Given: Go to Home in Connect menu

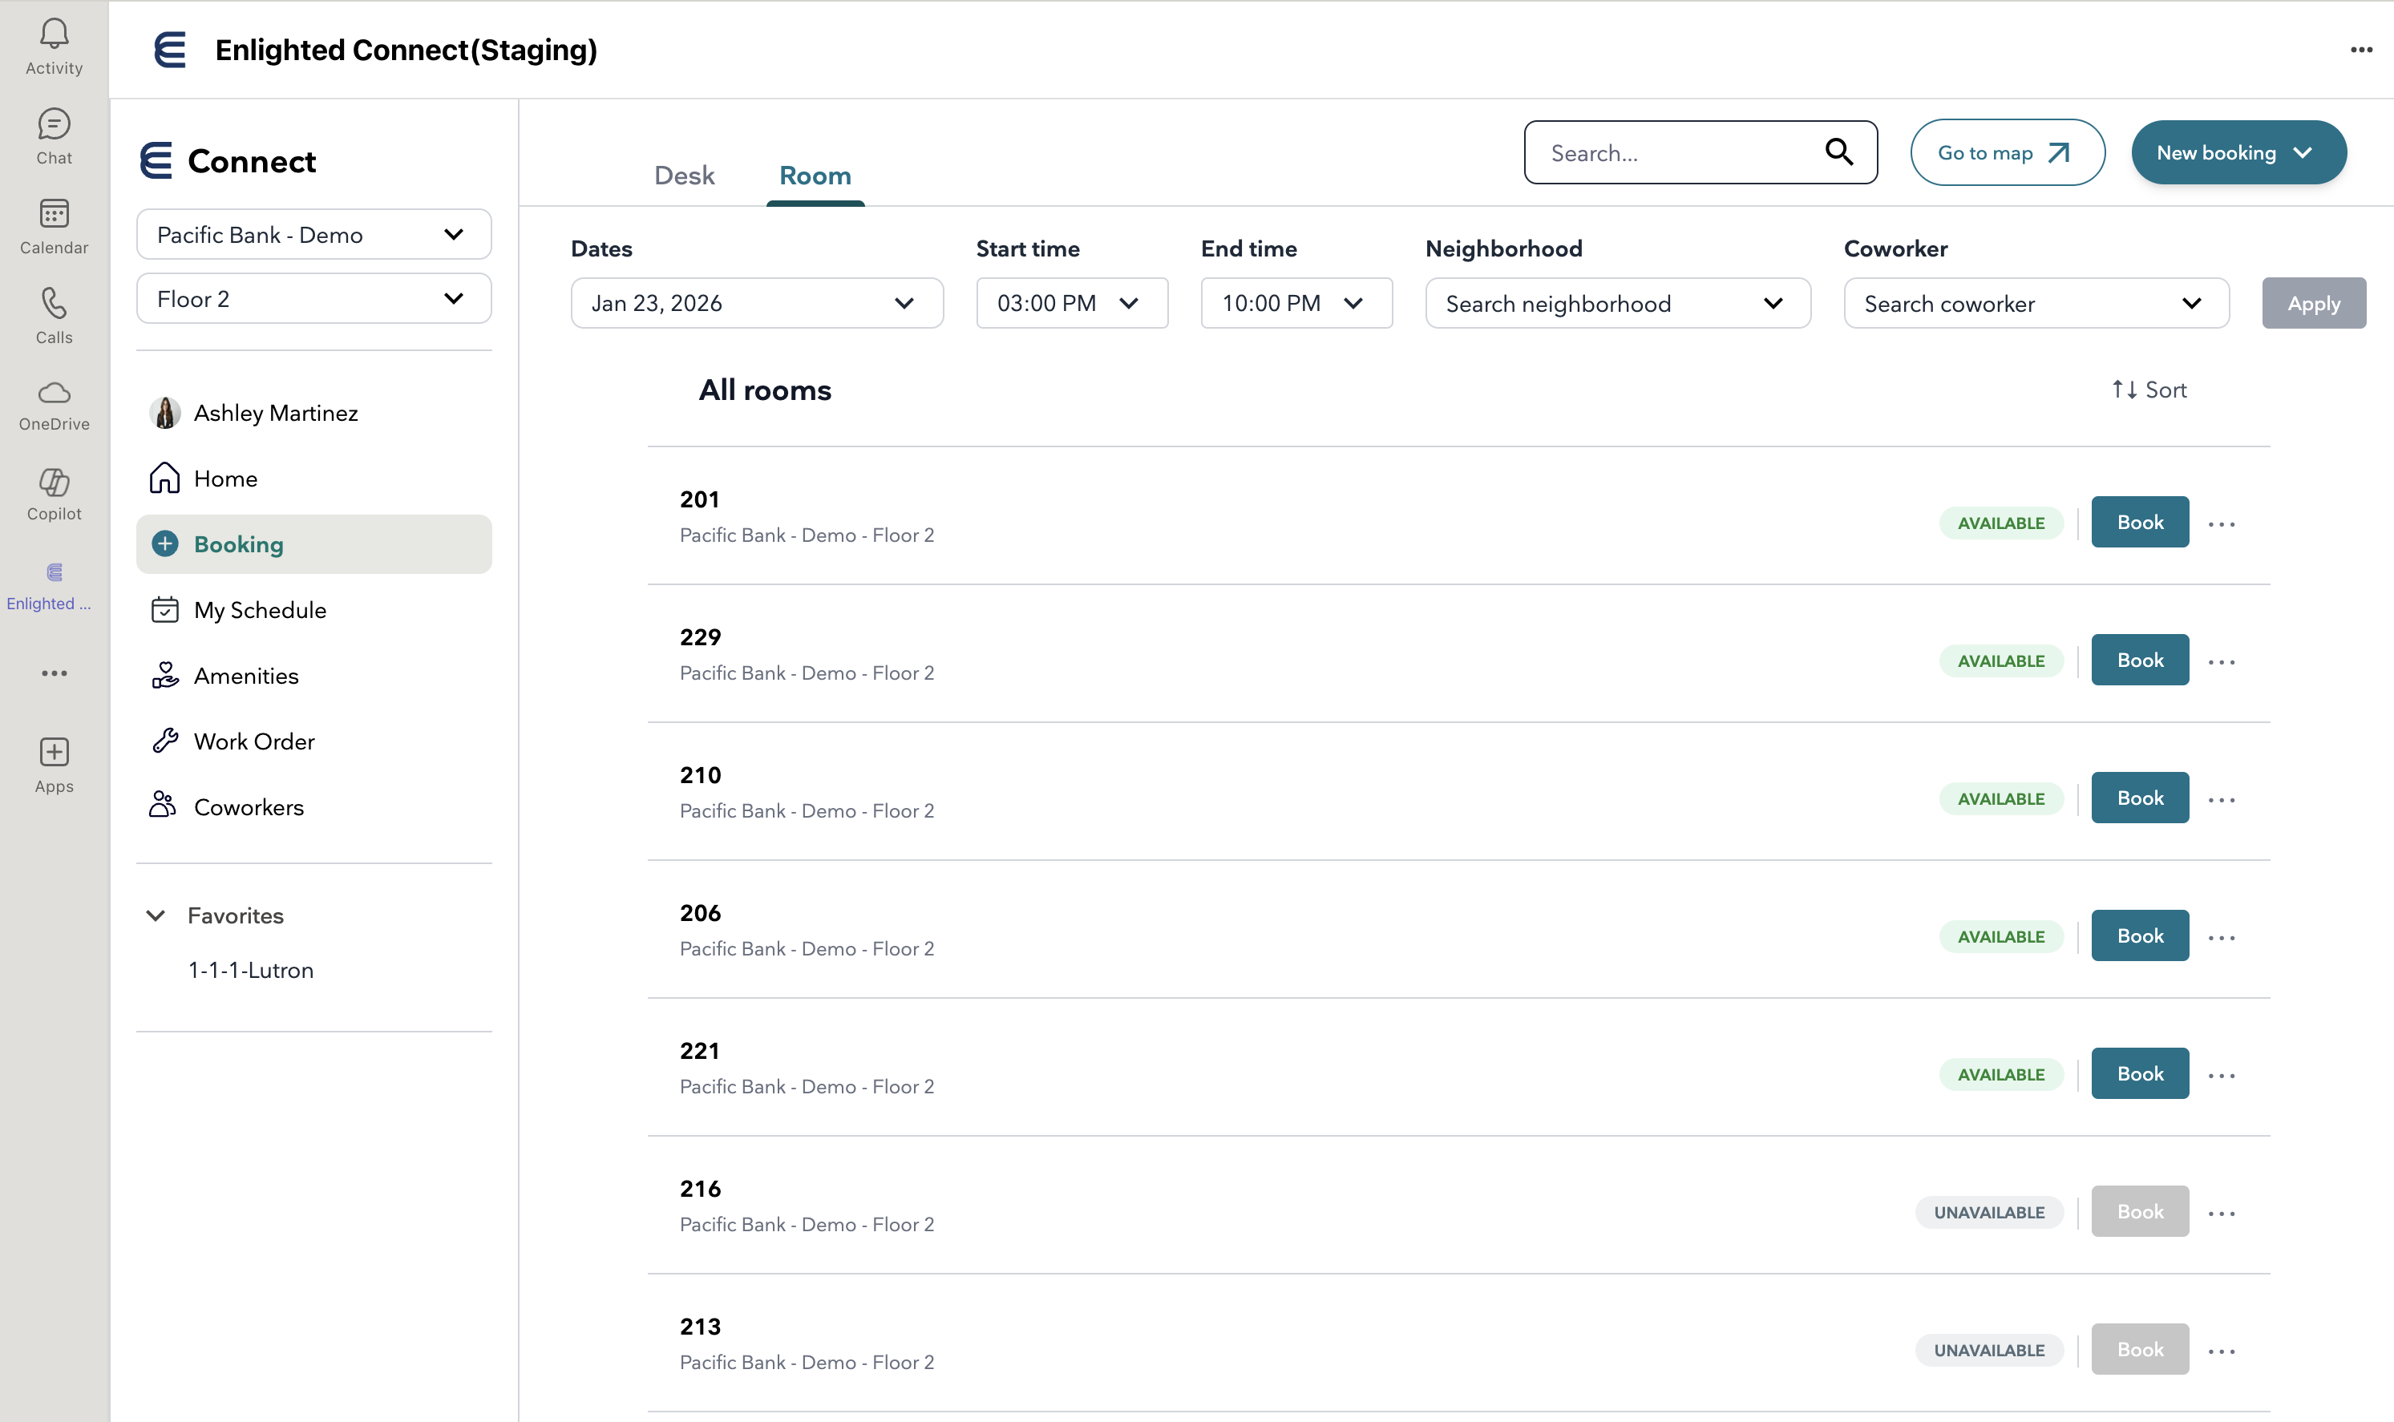Looking at the screenshot, I should [313, 479].
